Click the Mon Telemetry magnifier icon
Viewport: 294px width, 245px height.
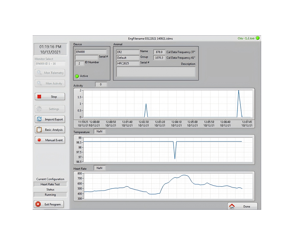pyautogui.click(x=39, y=73)
